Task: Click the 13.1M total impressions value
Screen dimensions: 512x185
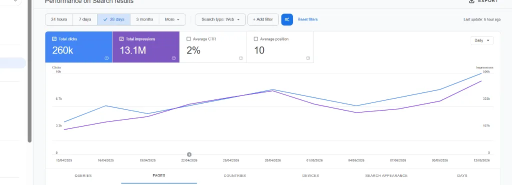Action: pyautogui.click(x=132, y=50)
